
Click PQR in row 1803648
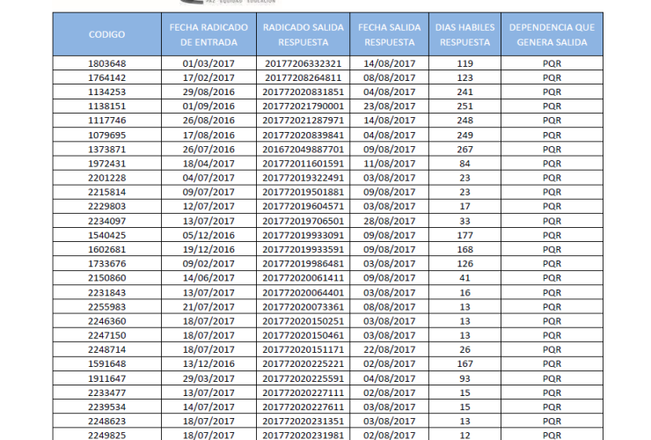(x=552, y=63)
